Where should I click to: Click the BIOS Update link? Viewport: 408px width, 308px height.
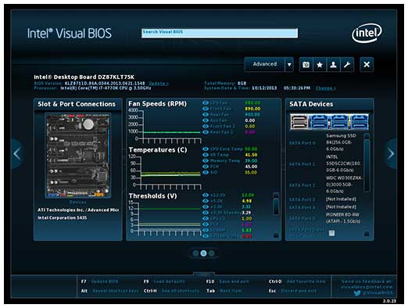(159, 84)
